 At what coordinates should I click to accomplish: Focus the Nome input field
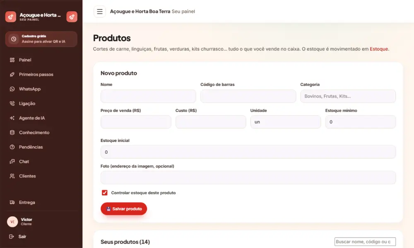(148, 96)
